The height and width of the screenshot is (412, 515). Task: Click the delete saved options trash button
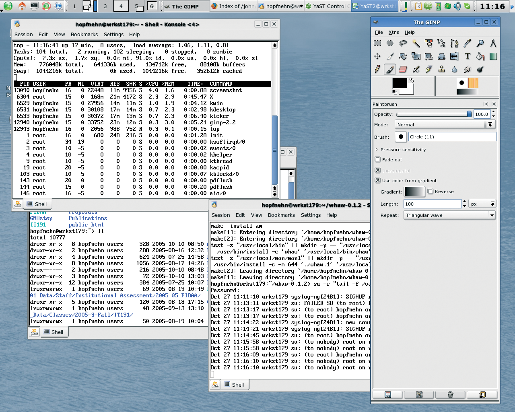(x=451, y=395)
